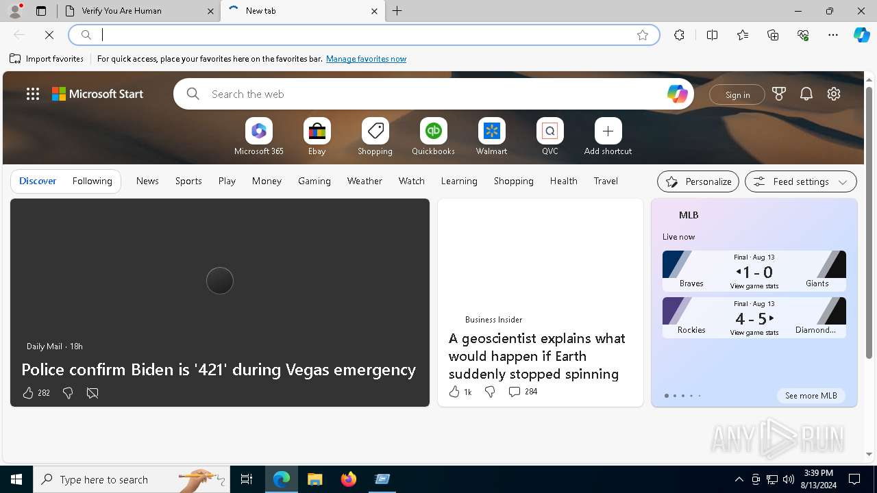Open the Microsoft apps grid launcher

point(33,94)
